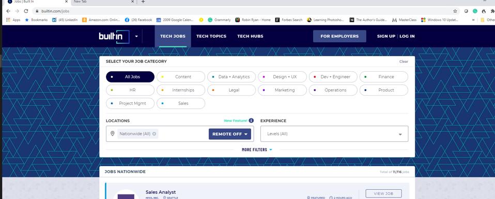Open the Tech Topics tab
Image resolution: width=495 pixels, height=199 pixels.
[211, 36]
